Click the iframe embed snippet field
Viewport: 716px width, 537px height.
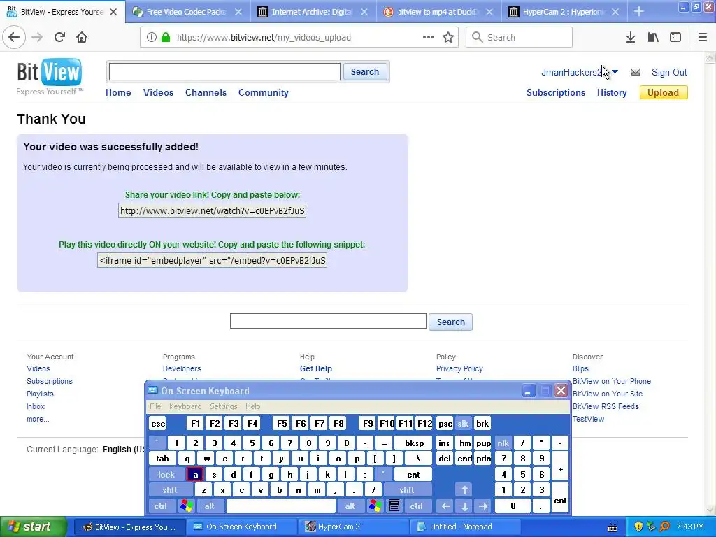pyautogui.click(x=213, y=261)
